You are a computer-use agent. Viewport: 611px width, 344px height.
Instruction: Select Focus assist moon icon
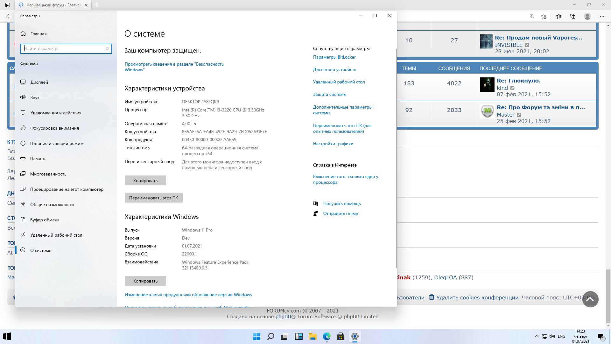pos(23,128)
